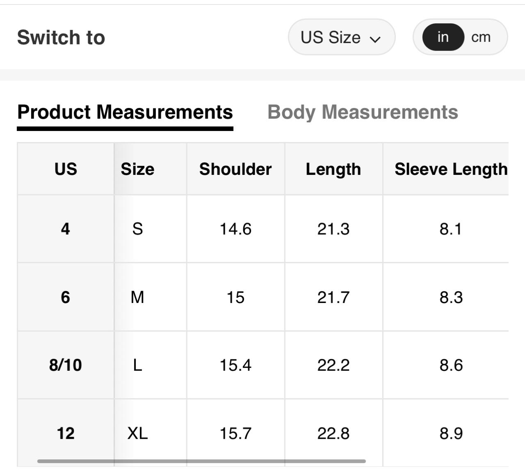Click the S size cell

(x=137, y=229)
